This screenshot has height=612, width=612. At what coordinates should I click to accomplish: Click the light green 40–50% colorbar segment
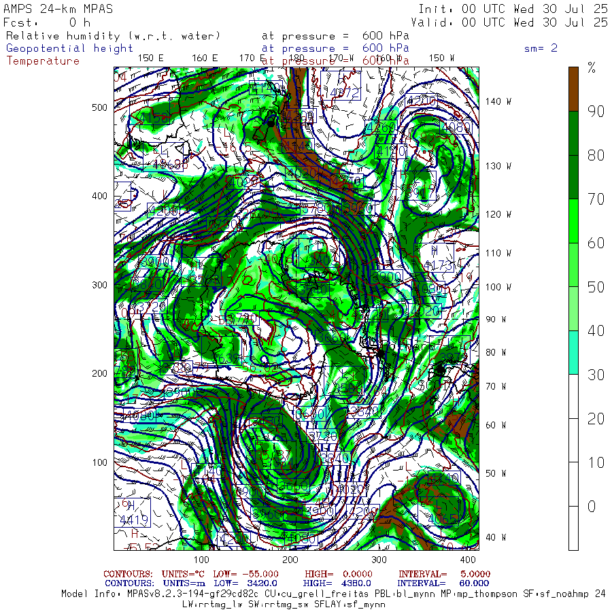click(x=573, y=309)
